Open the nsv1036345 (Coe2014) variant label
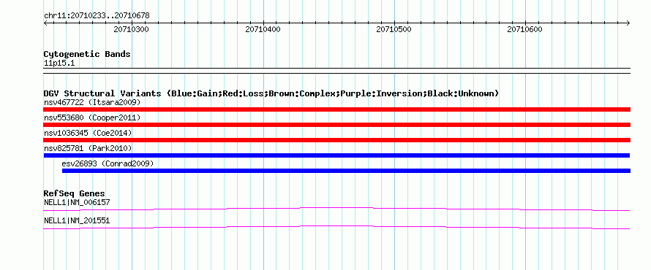Viewport: 651px width, 270px height. (x=88, y=133)
